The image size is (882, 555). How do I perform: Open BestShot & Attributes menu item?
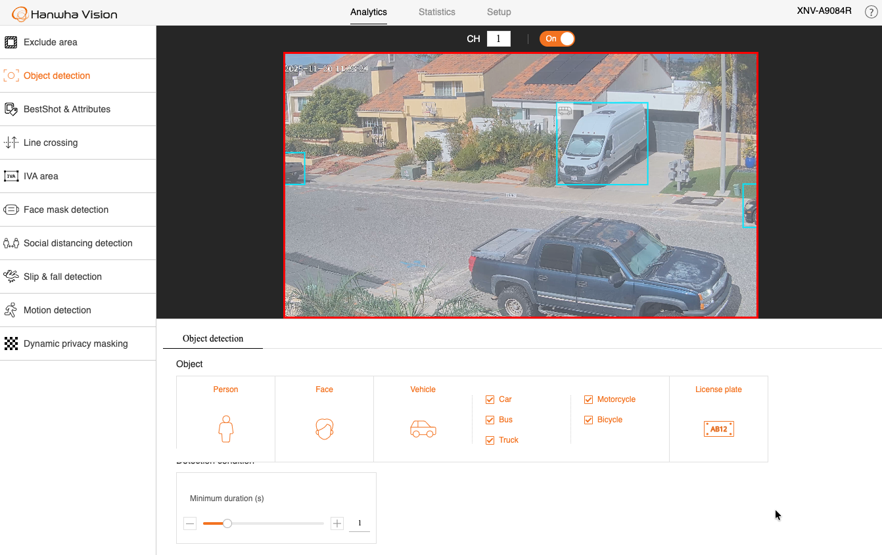tap(78, 109)
